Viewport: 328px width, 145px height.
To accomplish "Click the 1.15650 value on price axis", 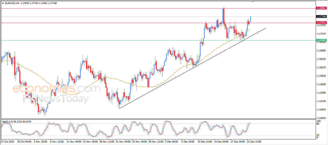I will pos(321,84).
